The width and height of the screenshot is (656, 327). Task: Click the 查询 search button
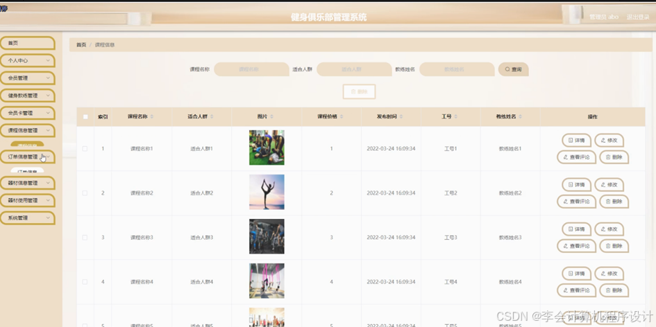click(513, 69)
